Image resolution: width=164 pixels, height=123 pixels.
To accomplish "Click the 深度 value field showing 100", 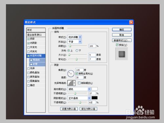I will (92, 46).
